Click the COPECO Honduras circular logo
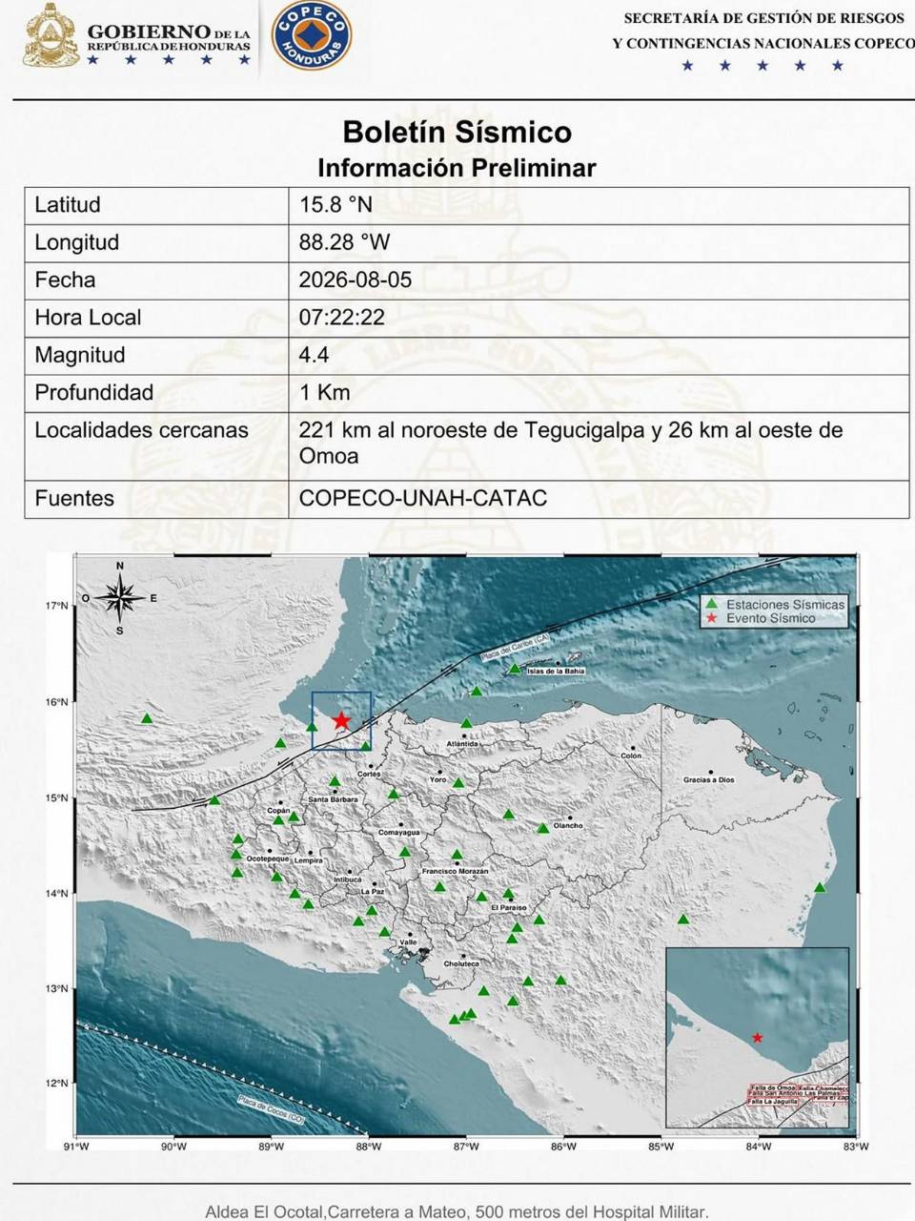This screenshot has width=915, height=1221. click(312, 35)
